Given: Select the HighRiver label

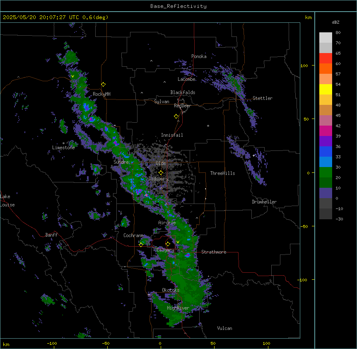Looking at the screenshot, I should point(178,308).
